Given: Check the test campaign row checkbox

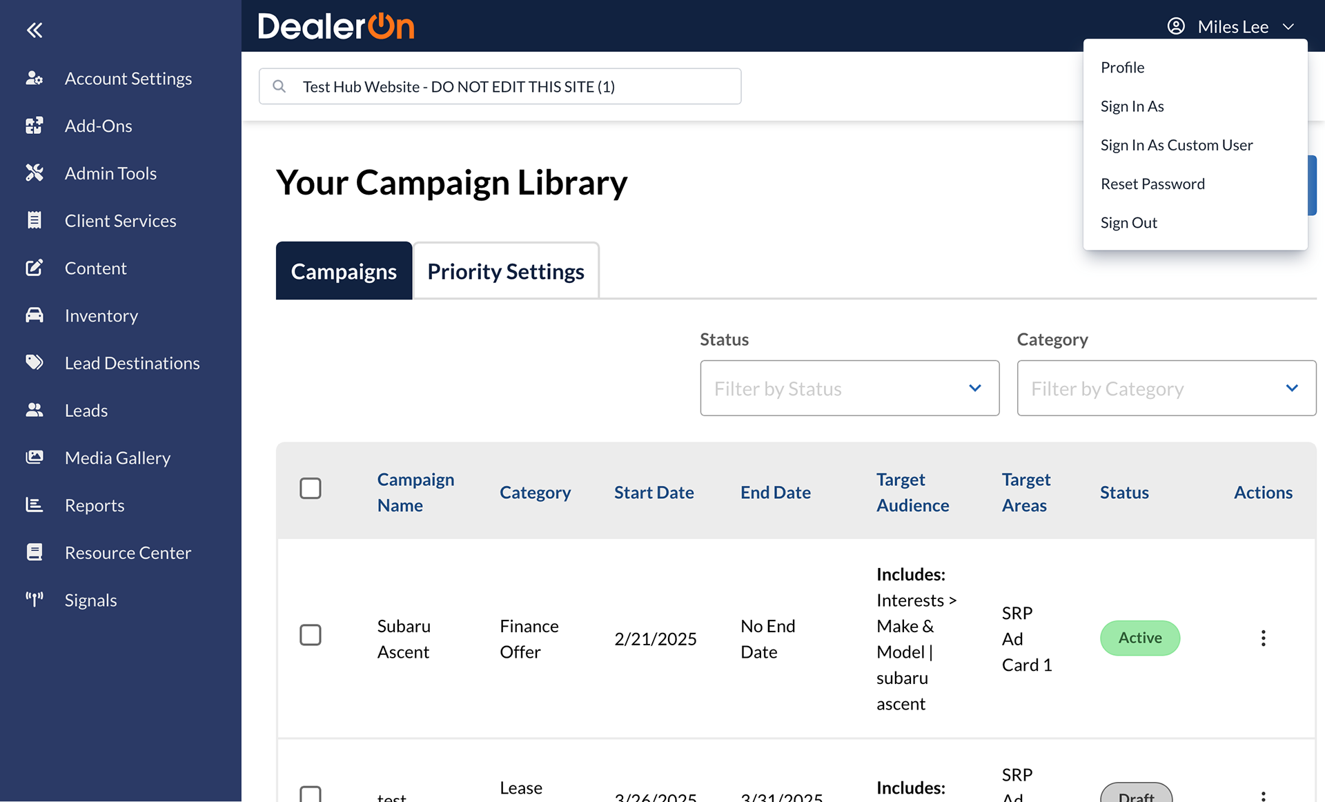Looking at the screenshot, I should pyautogui.click(x=311, y=794).
